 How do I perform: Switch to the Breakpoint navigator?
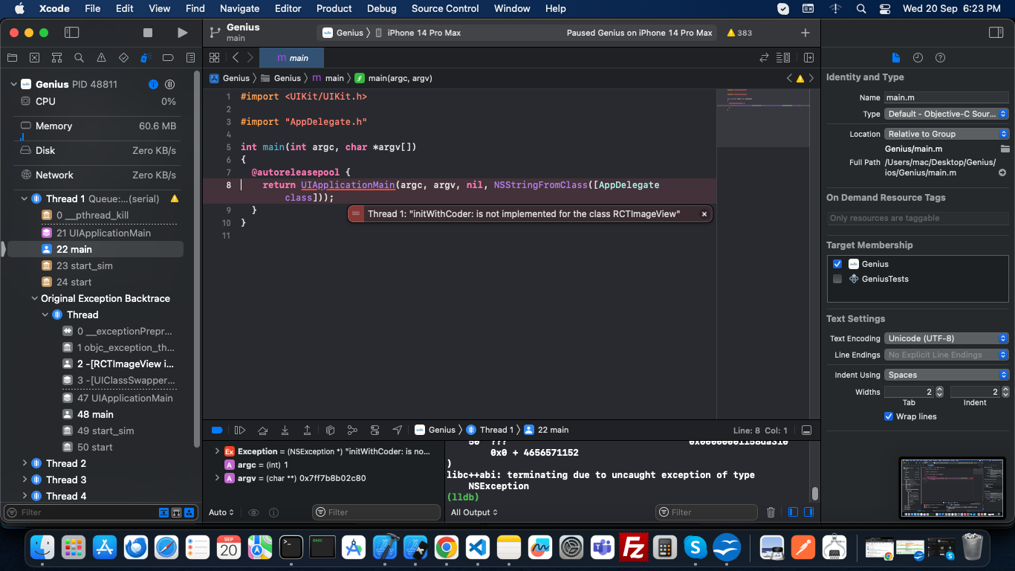[x=168, y=57]
